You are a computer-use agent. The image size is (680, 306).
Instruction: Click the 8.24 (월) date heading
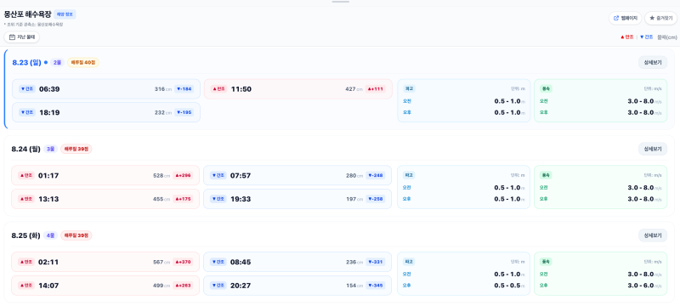click(25, 149)
